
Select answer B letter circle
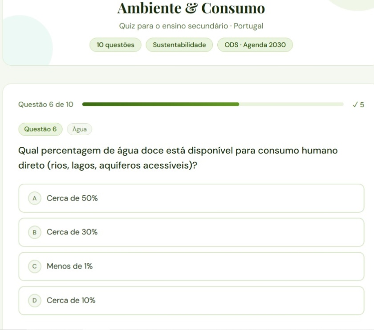click(x=35, y=232)
